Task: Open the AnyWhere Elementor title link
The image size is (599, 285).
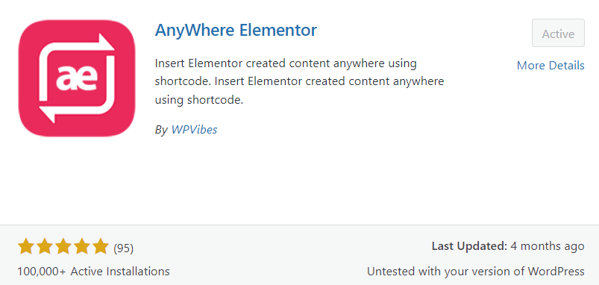Action: point(236,30)
